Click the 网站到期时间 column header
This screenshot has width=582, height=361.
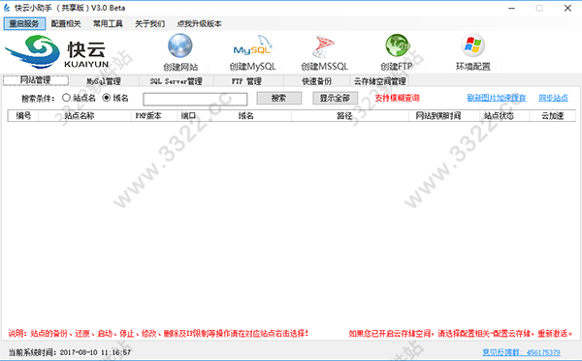[444, 115]
